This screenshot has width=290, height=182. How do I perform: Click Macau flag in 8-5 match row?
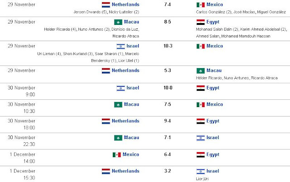[118, 22]
